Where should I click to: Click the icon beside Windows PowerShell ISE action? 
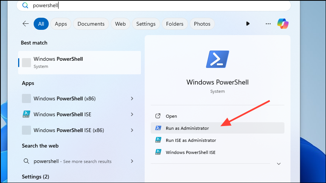tap(158, 152)
